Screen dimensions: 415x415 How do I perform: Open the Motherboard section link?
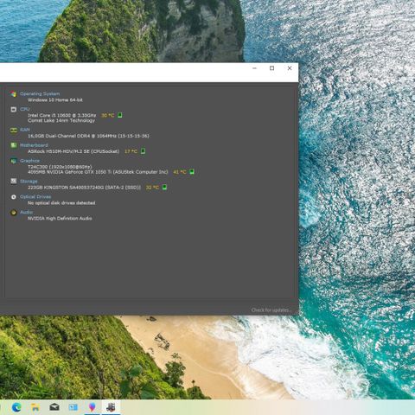pos(34,145)
